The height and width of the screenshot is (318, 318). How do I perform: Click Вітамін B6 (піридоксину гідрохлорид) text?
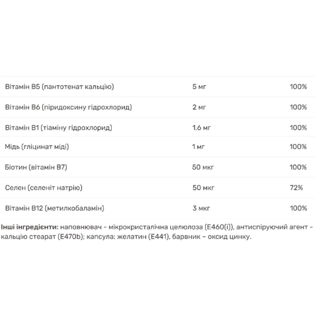coord(68,107)
